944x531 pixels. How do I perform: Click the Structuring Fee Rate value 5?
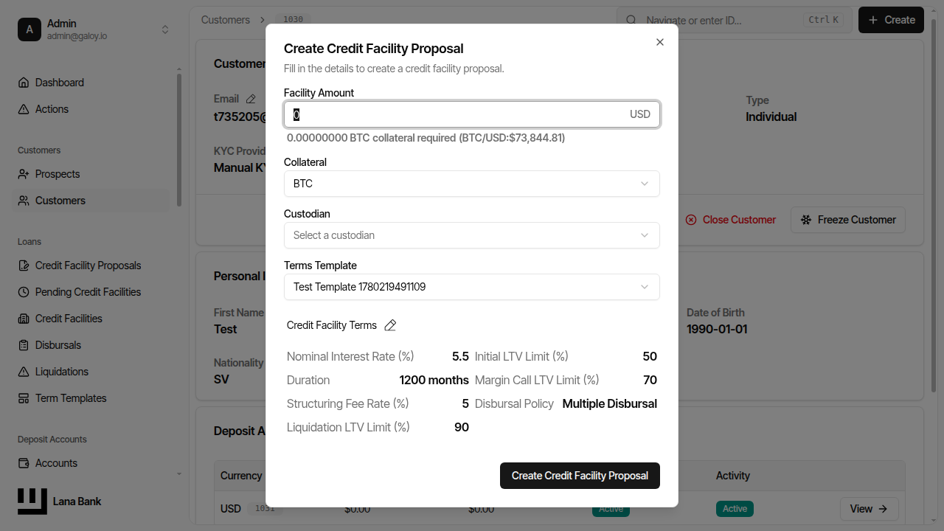(465, 403)
